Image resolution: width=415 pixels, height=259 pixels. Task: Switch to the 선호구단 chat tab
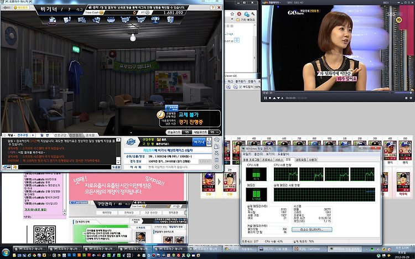coord(60,135)
